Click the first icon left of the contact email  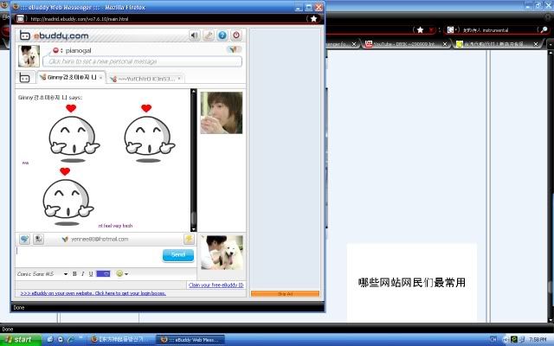pyautogui.click(x=25, y=239)
